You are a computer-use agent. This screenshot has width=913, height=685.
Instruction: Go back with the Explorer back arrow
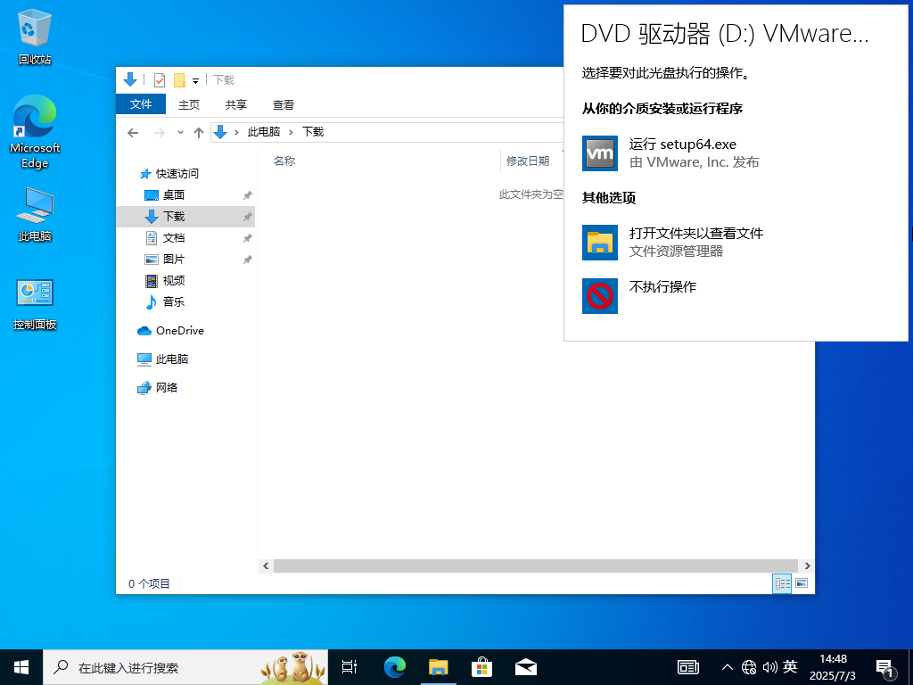(x=133, y=133)
